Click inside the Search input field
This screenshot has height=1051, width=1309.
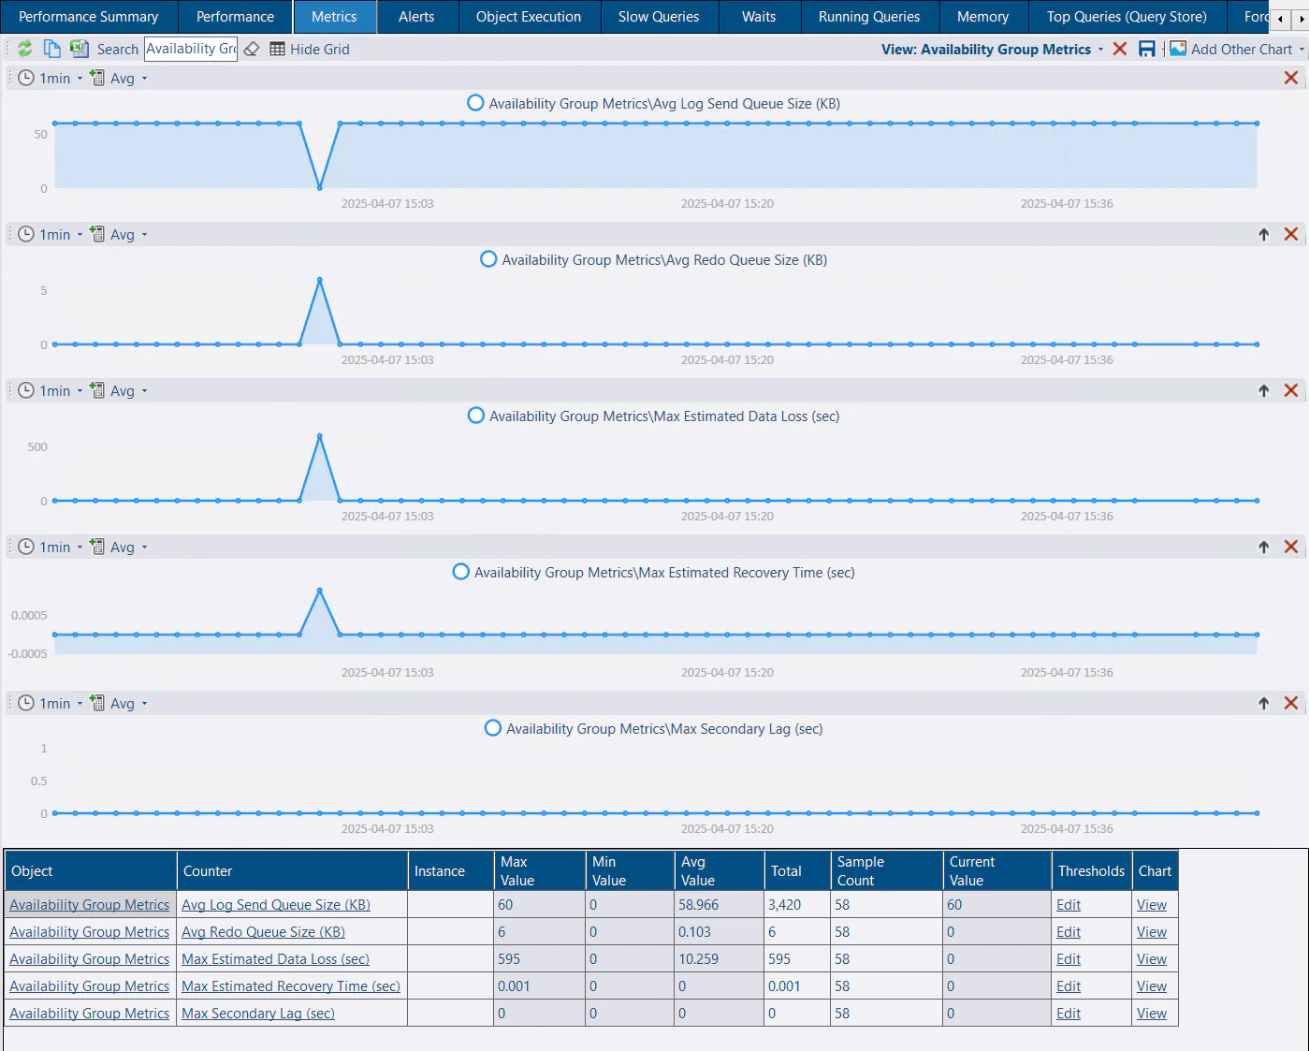click(190, 49)
